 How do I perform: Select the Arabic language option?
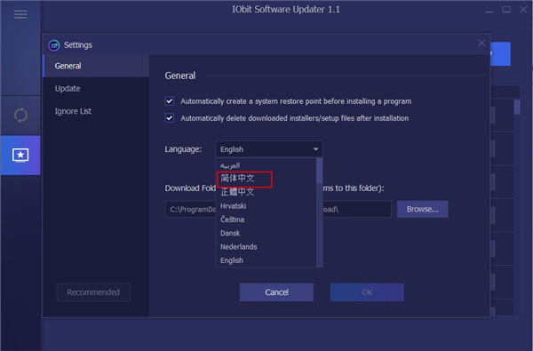[230, 165]
